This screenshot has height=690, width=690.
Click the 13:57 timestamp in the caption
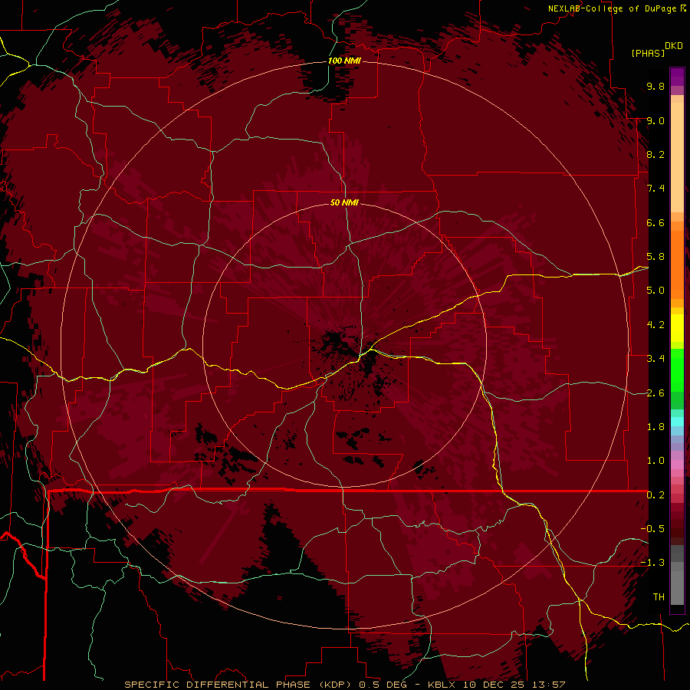click(x=549, y=685)
